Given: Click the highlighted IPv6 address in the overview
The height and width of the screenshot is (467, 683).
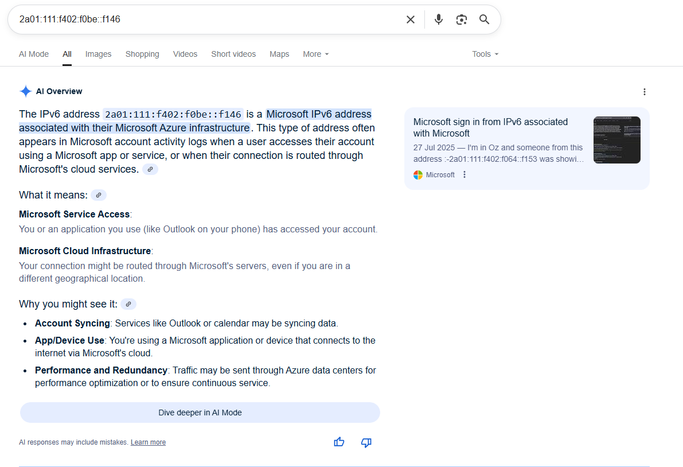Looking at the screenshot, I should [173, 115].
